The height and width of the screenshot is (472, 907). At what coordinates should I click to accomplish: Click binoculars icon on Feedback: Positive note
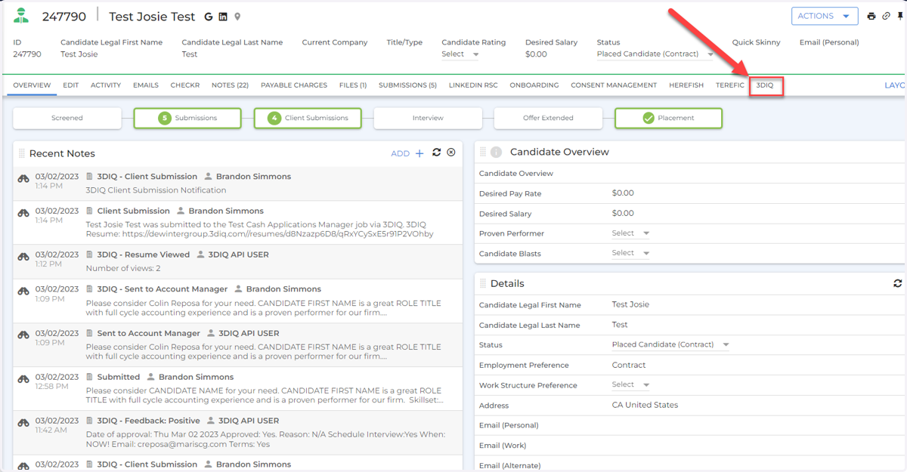pyautogui.click(x=23, y=423)
